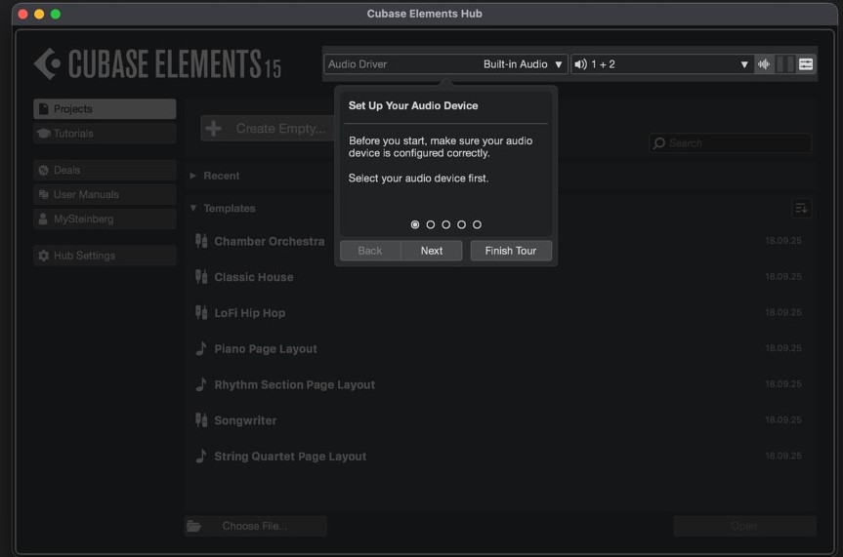
Task: Click the Piano Page Layout note icon
Action: tap(201, 348)
